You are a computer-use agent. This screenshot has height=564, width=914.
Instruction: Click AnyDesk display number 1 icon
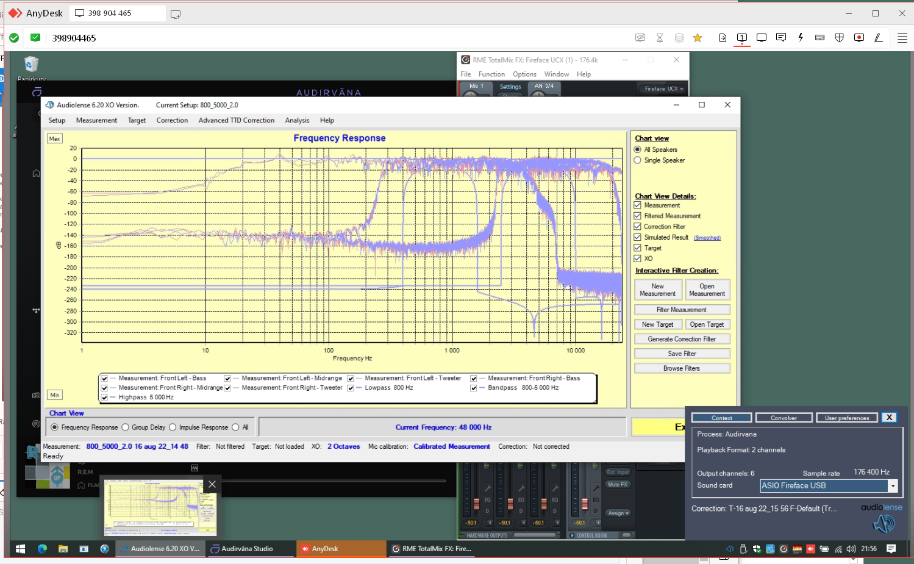(742, 38)
